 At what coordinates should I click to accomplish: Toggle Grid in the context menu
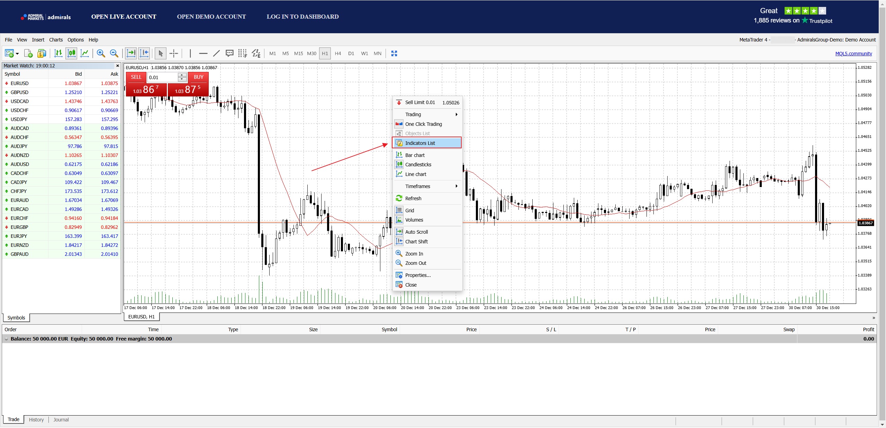[409, 211]
